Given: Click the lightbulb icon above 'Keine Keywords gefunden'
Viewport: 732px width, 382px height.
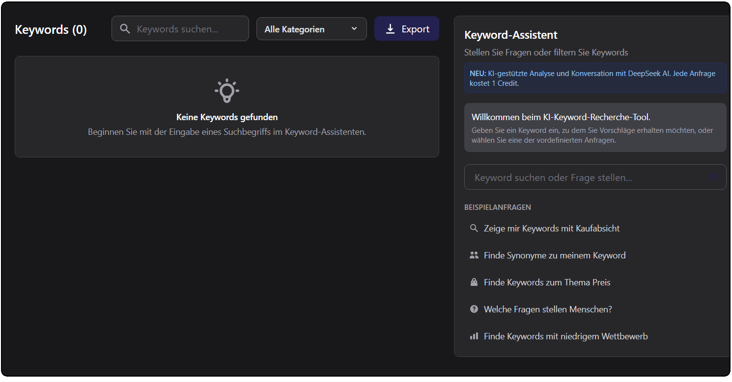Looking at the screenshot, I should coord(226,91).
